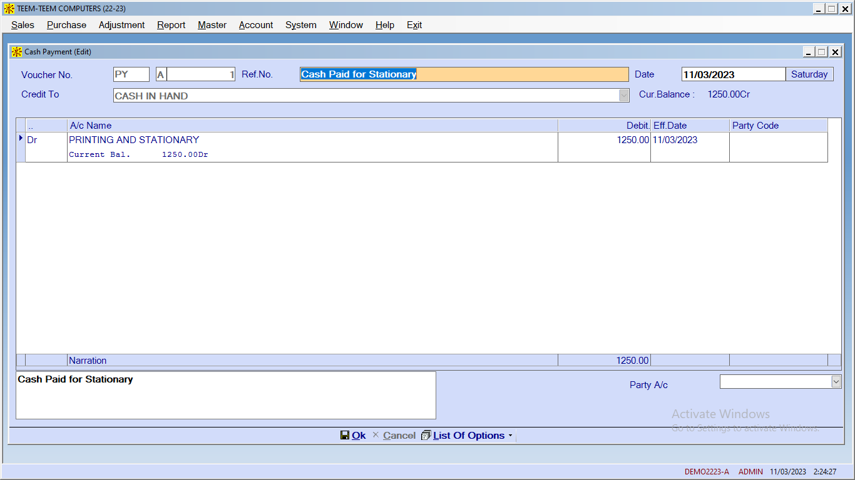Image resolution: width=855 pixels, height=480 pixels.
Task: Open the Window menu
Action: pos(346,25)
